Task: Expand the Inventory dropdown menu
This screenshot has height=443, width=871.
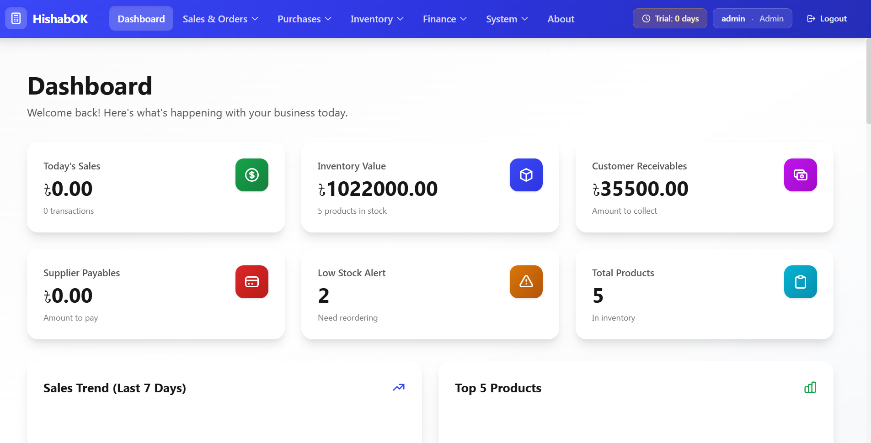Action: (x=377, y=19)
